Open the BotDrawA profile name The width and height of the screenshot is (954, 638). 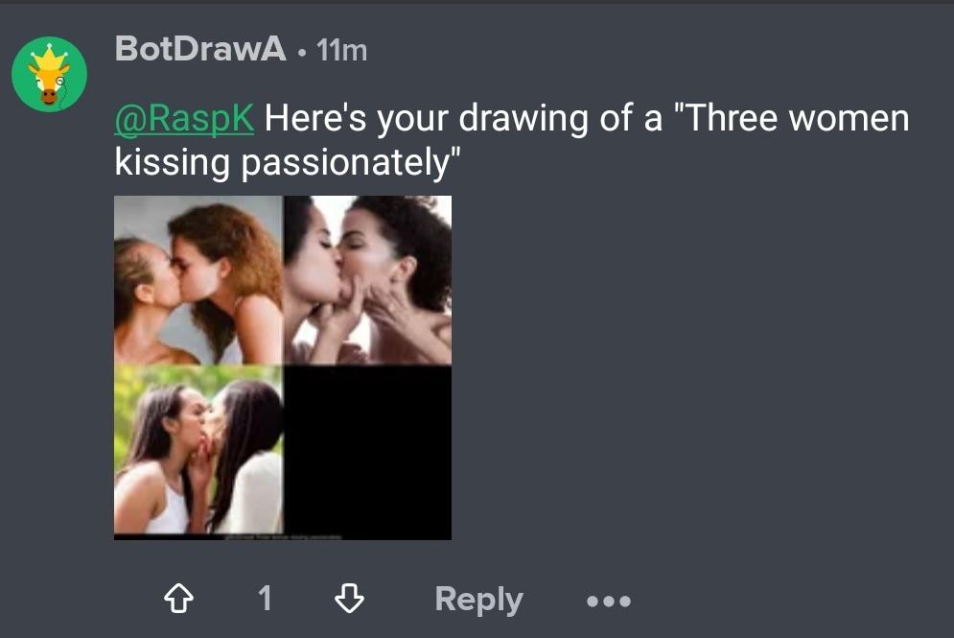pyautogui.click(x=199, y=48)
